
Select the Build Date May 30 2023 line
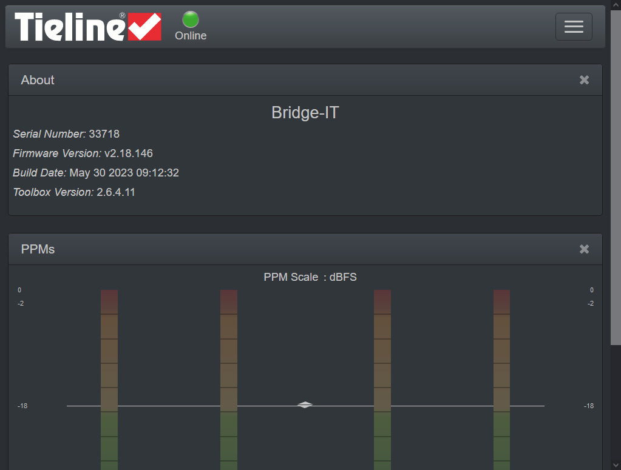96,172
